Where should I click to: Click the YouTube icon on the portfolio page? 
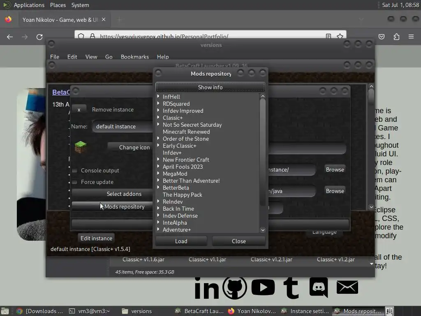tap(263, 287)
